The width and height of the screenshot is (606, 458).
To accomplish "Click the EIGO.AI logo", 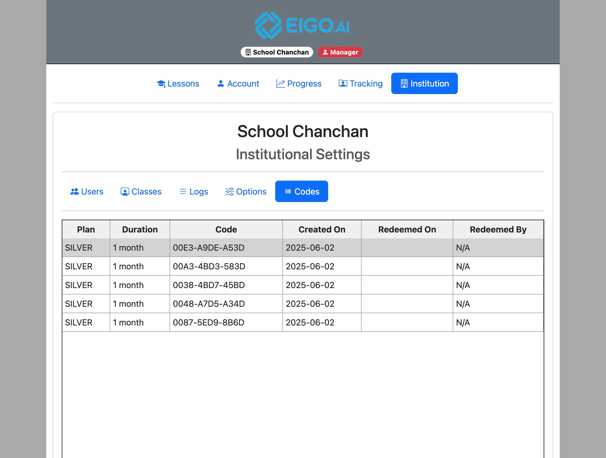I will 302,25.
